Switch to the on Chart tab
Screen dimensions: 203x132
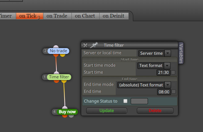click(85, 16)
